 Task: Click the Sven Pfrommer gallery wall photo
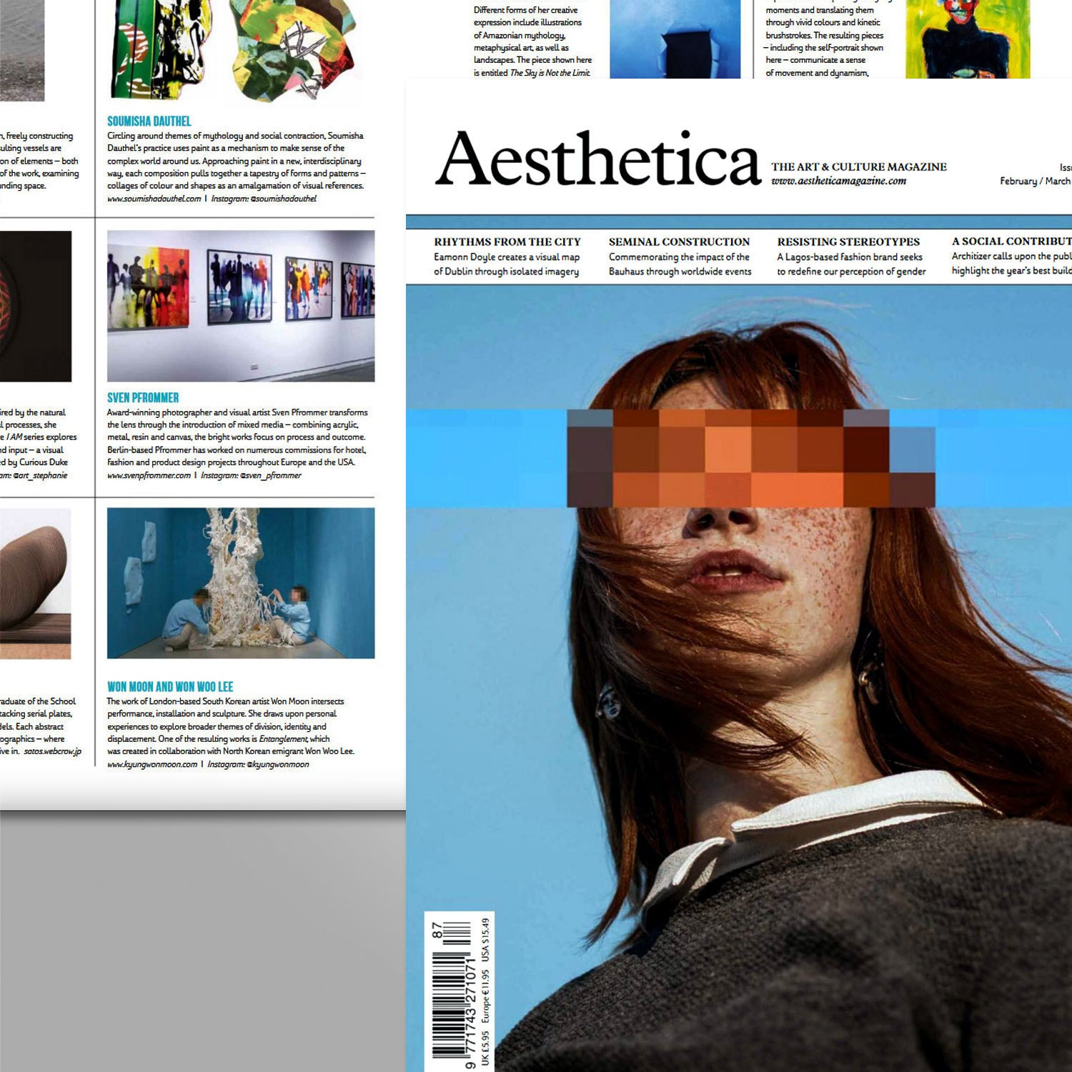tap(241, 306)
